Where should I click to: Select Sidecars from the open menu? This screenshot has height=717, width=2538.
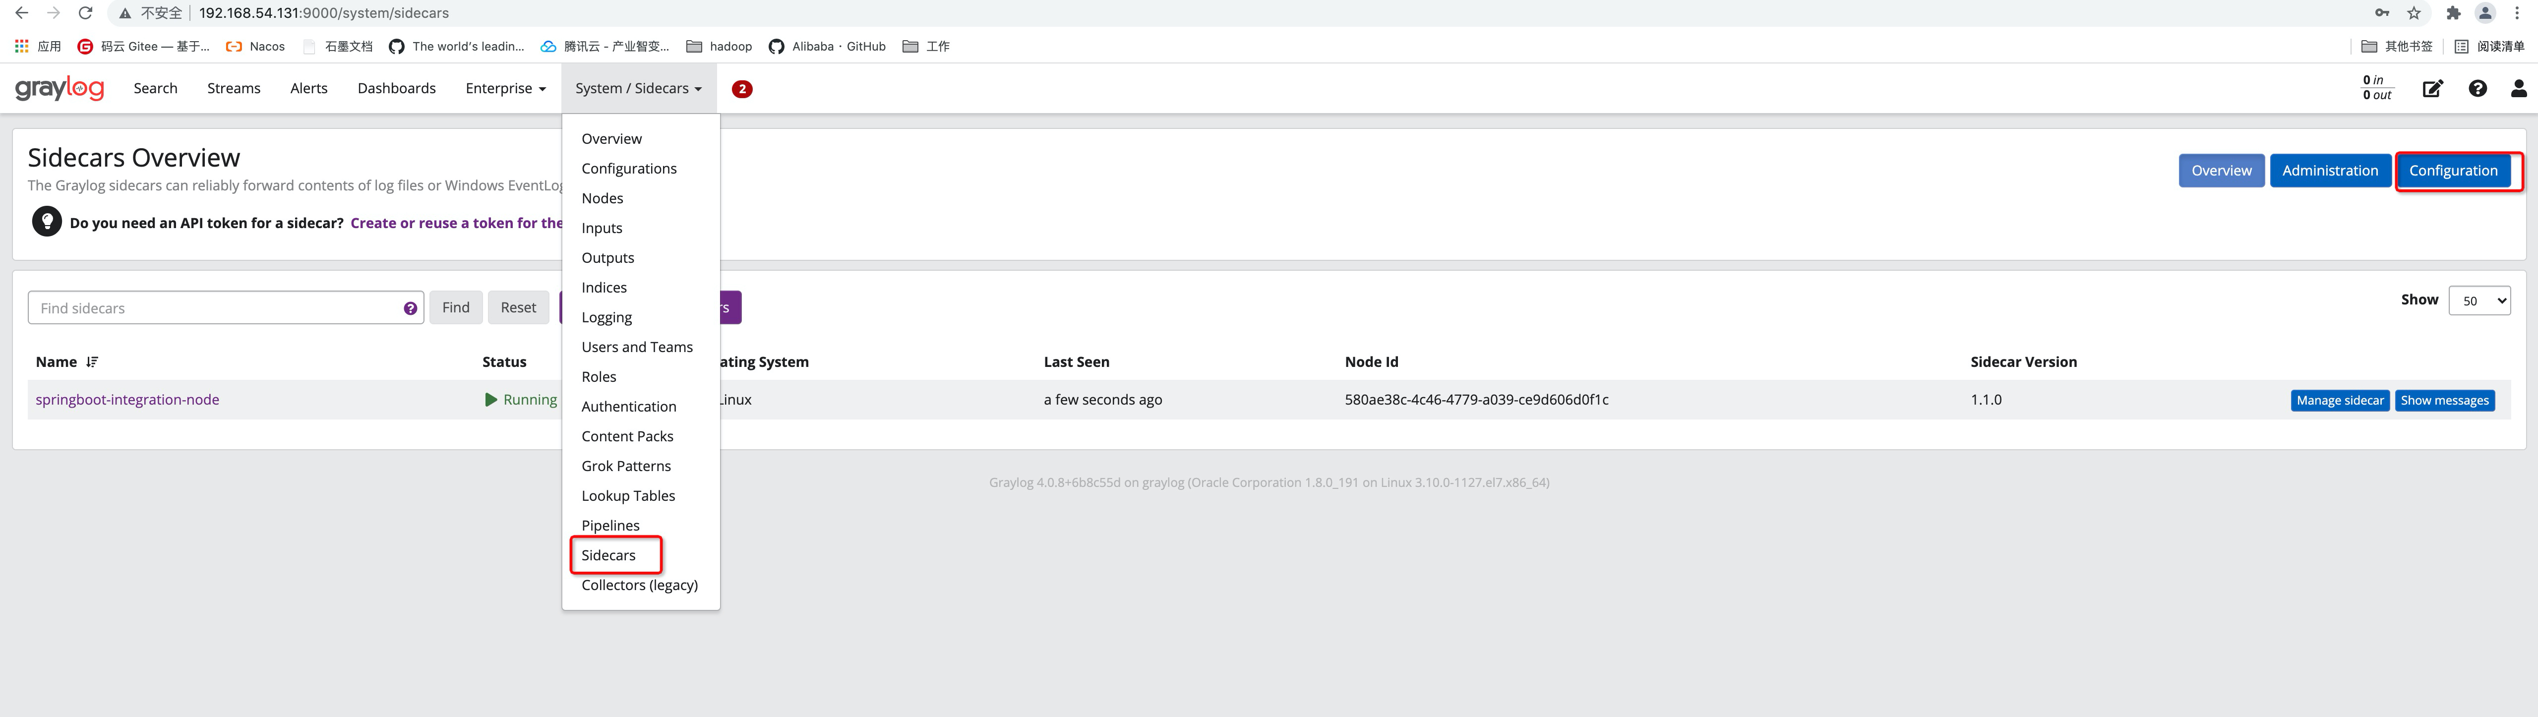(610, 554)
